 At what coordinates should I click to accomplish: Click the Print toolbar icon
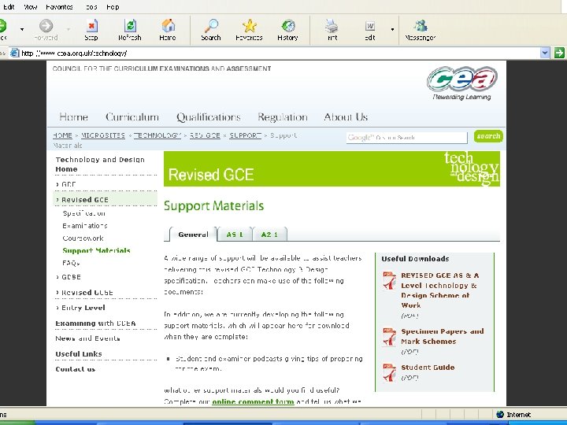332,26
